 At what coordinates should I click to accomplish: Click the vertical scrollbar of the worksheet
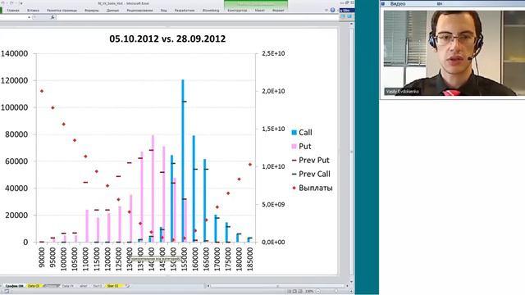click(351, 152)
